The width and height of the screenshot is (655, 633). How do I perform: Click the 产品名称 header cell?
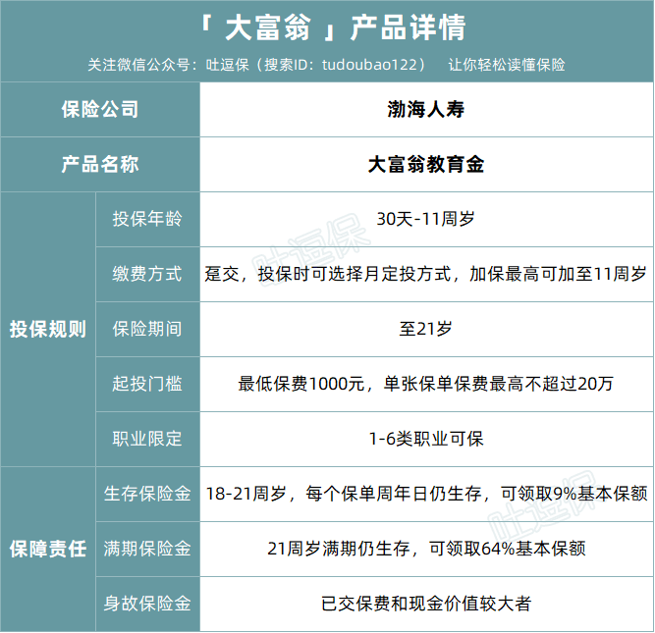pos(100,165)
